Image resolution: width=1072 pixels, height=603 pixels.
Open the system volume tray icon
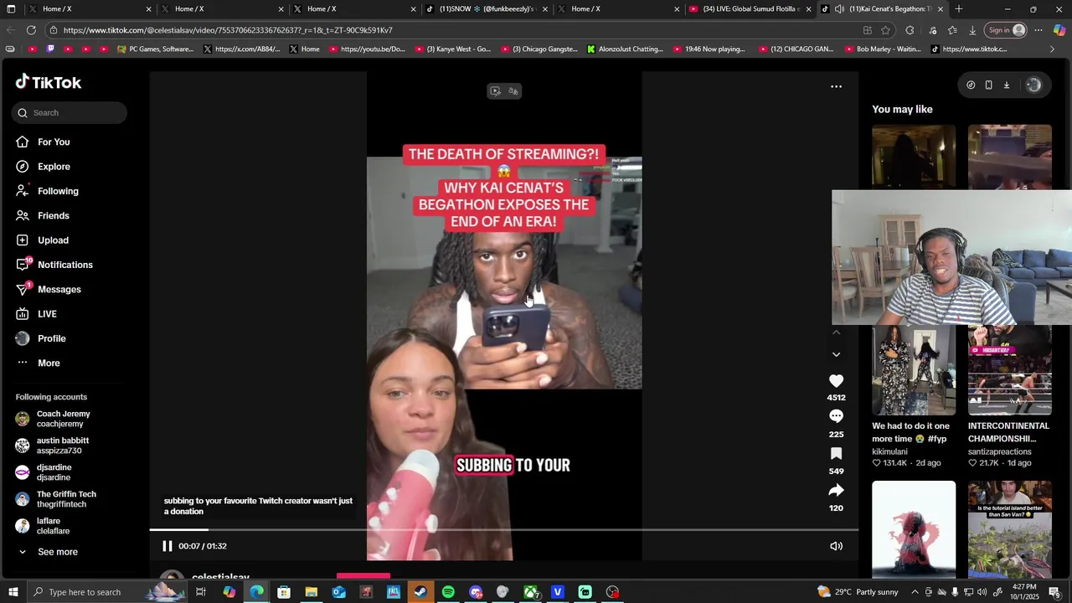pyautogui.click(x=982, y=592)
